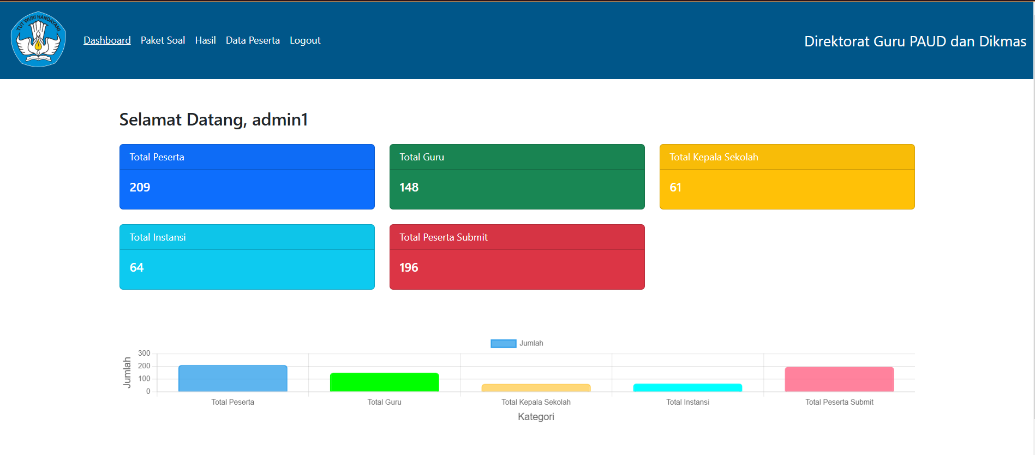
Task: Click the Jumlah legend label text
Action: point(531,344)
